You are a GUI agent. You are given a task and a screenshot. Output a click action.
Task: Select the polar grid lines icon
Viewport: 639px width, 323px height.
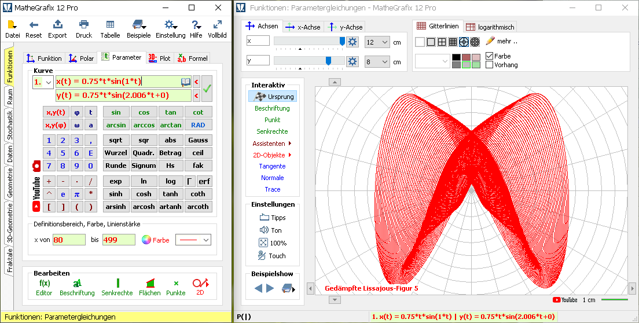click(464, 42)
